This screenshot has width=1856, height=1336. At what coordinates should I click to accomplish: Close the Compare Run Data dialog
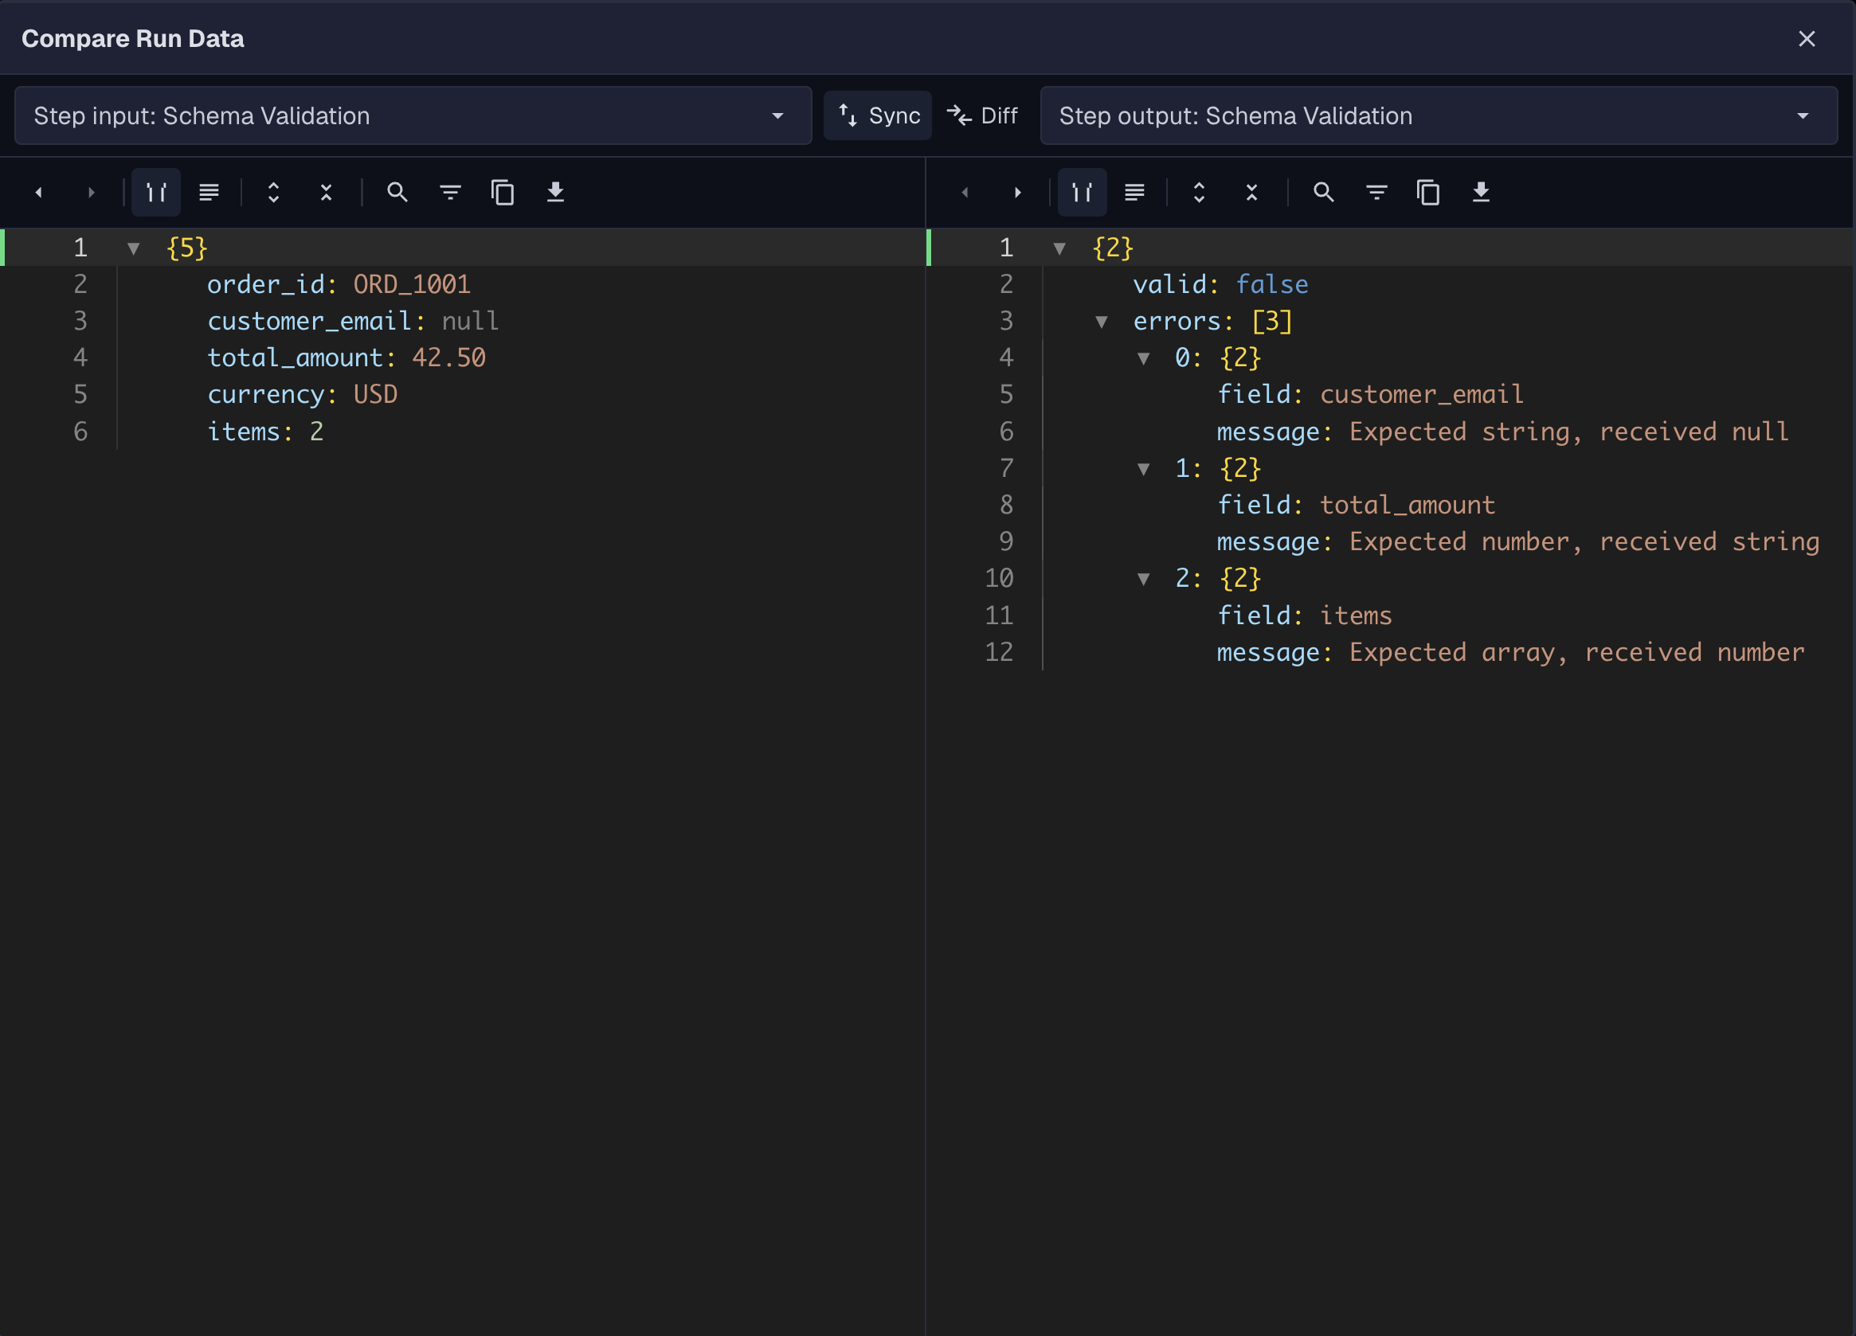click(x=1806, y=38)
